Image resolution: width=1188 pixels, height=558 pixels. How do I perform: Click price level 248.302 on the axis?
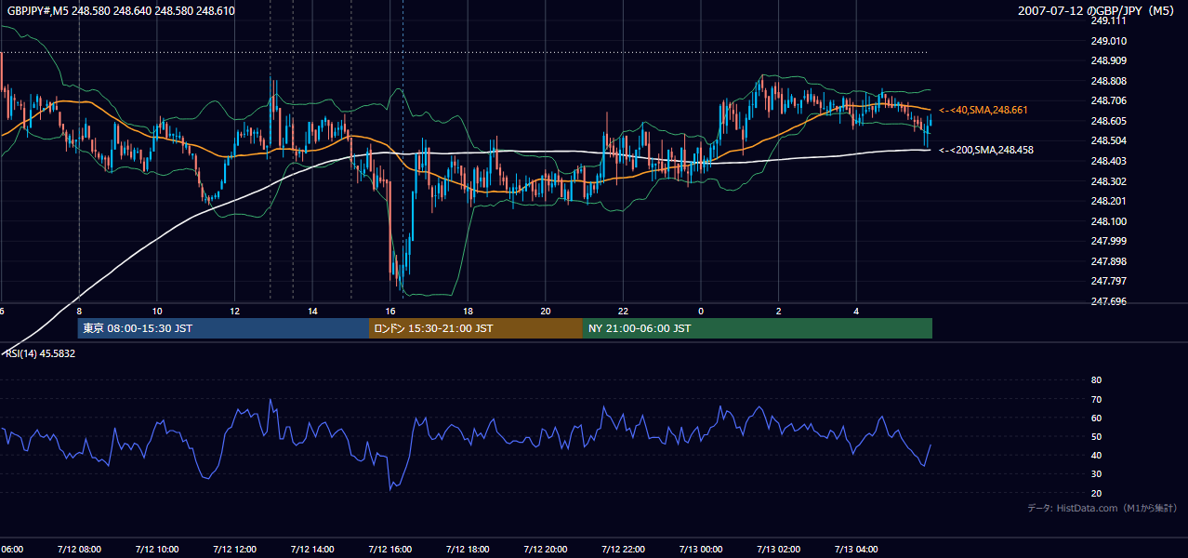tap(1108, 181)
